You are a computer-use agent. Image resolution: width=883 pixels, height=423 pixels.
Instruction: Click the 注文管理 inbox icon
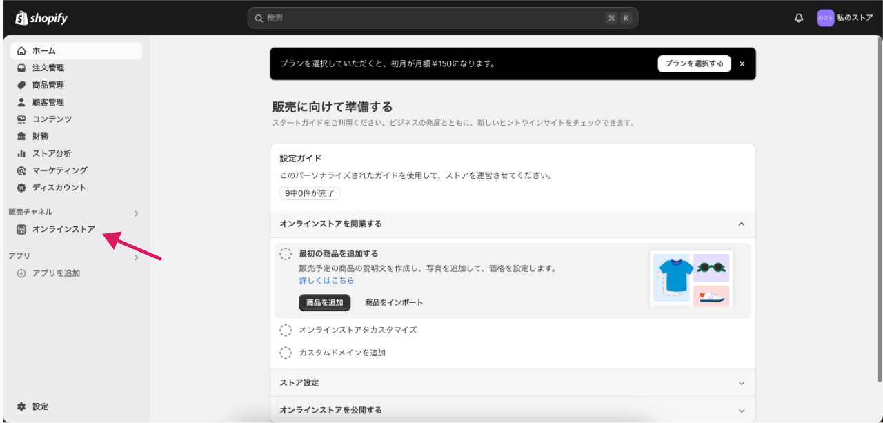tap(21, 68)
